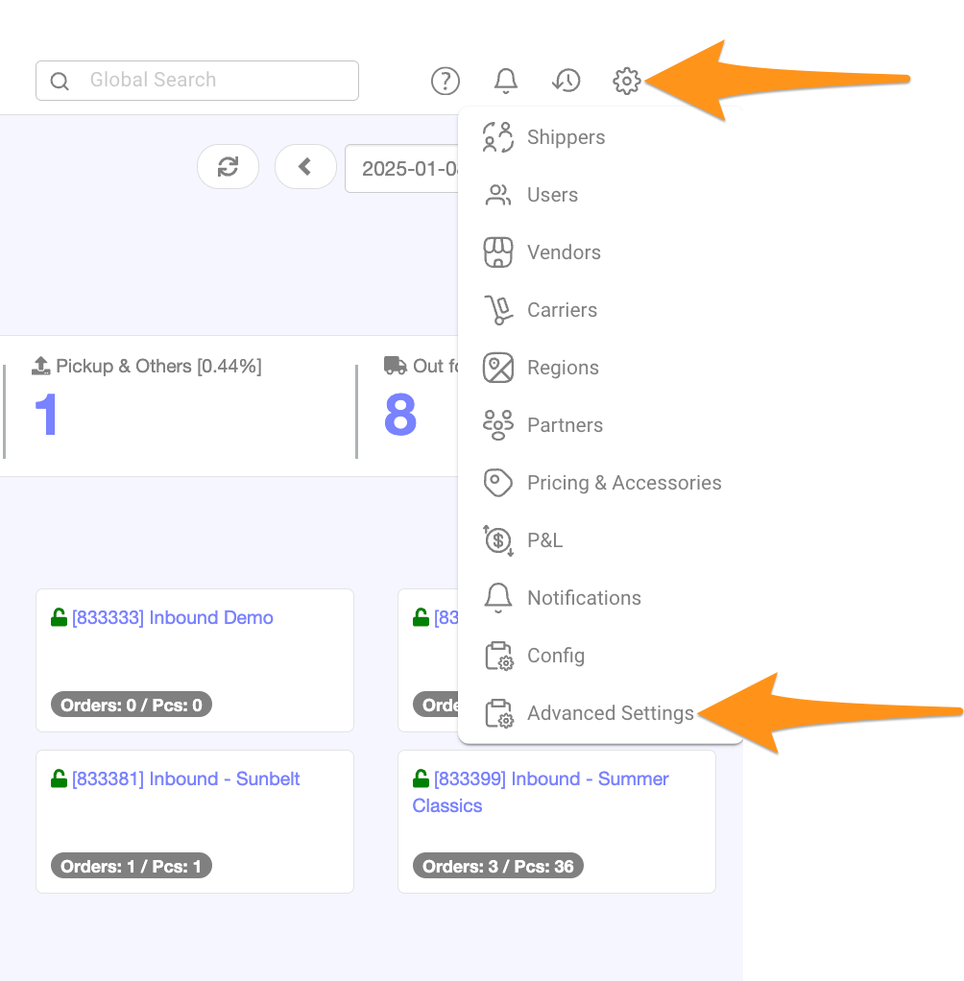Click the refresh button
The height and width of the screenshot is (981, 964).
pyautogui.click(x=228, y=166)
